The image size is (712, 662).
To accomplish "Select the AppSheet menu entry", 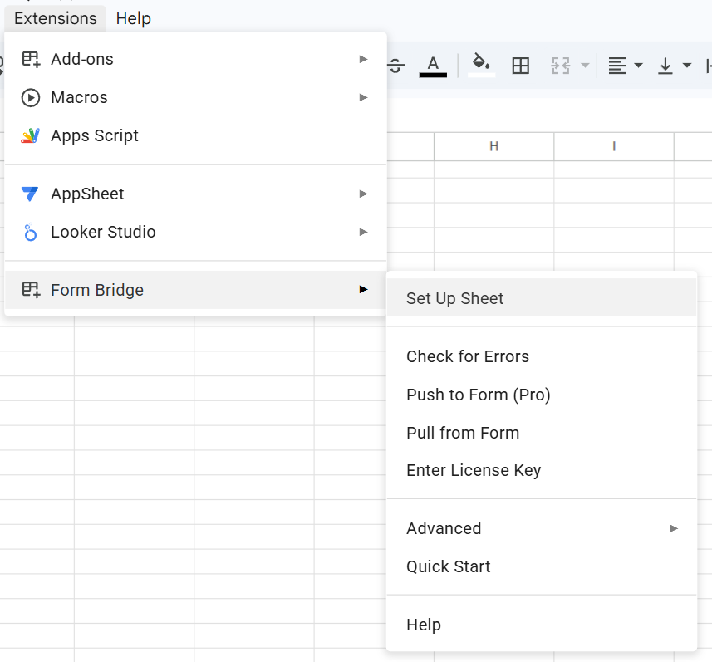I will pos(196,194).
